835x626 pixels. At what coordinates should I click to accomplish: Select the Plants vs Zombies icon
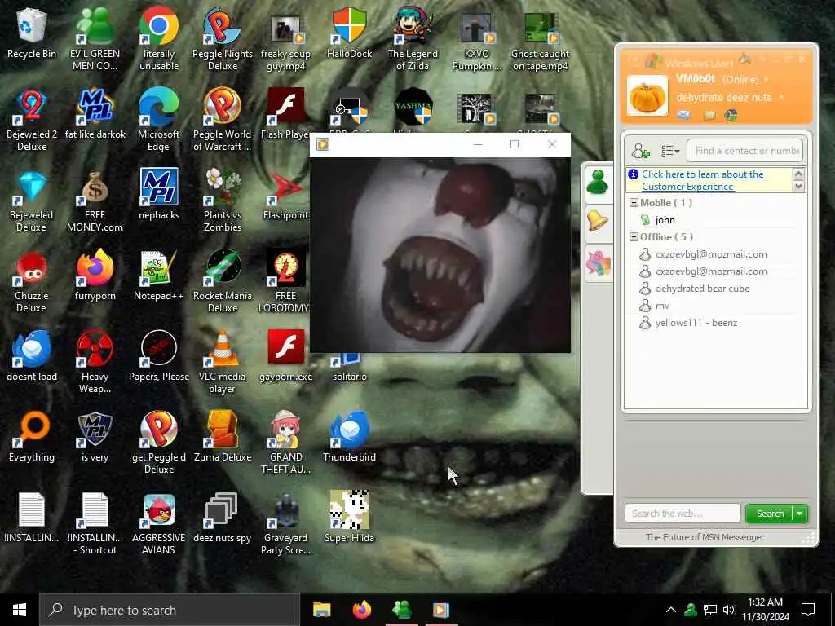pos(223,201)
